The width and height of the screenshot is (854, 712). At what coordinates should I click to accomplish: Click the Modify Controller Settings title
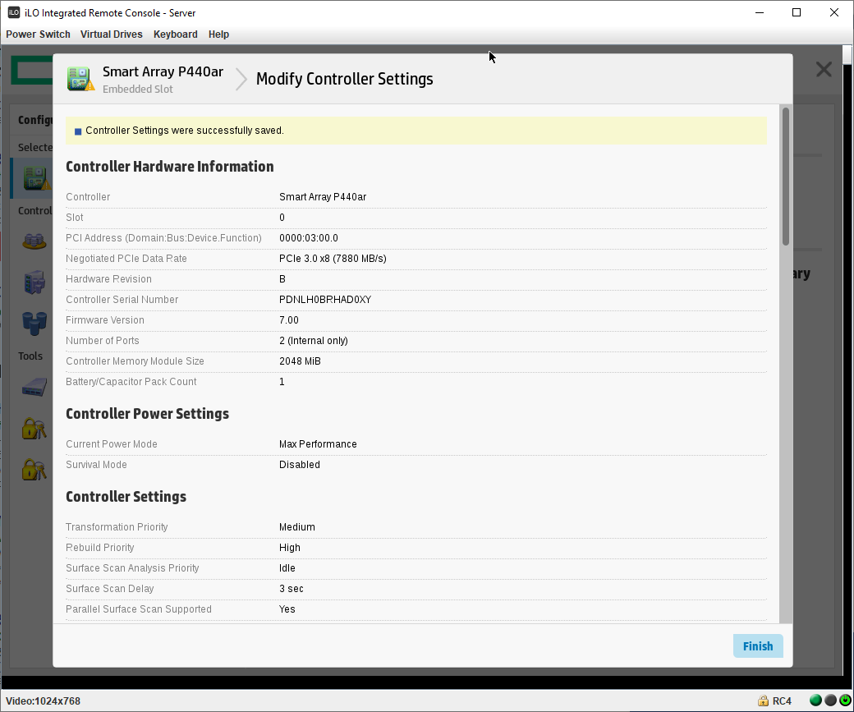coord(345,79)
